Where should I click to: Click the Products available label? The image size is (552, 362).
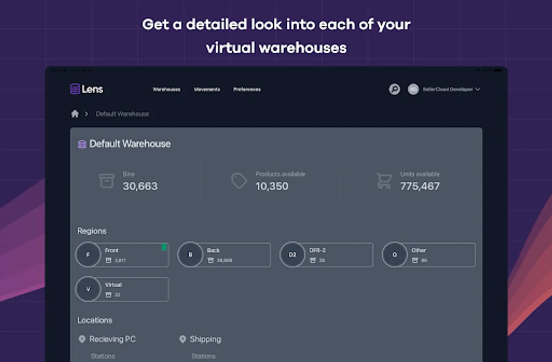point(280,174)
